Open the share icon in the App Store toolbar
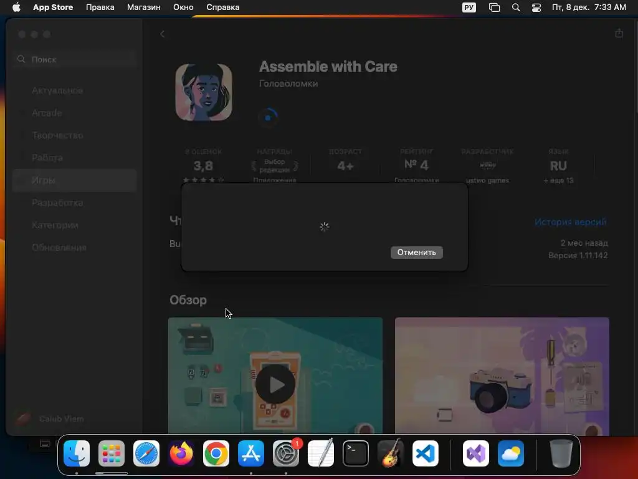 coord(619,34)
